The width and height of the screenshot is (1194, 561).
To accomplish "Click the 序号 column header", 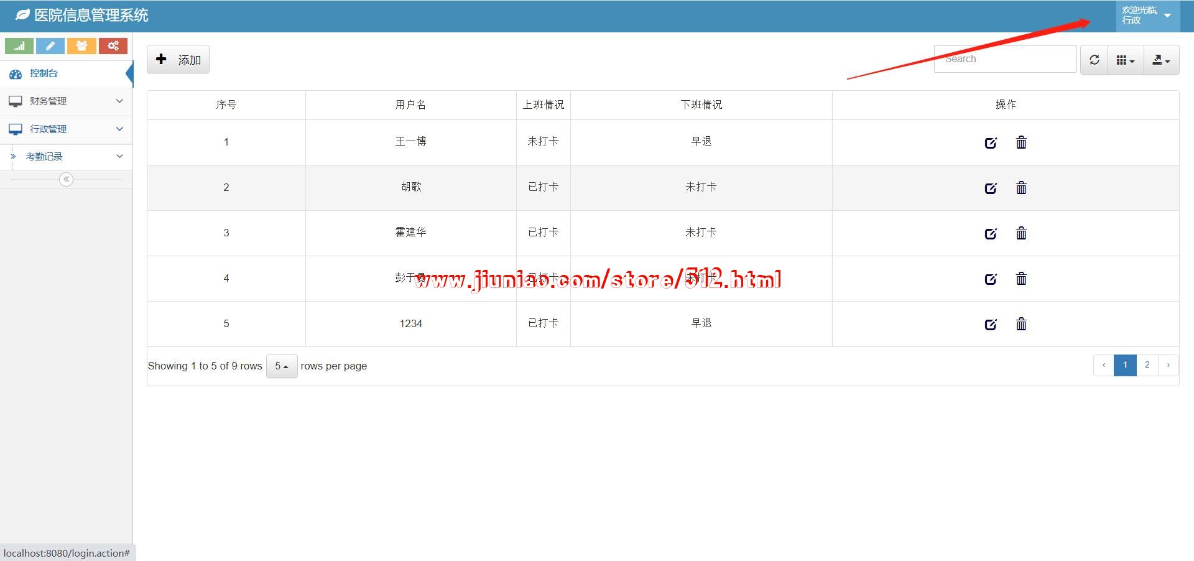I will 226,105.
